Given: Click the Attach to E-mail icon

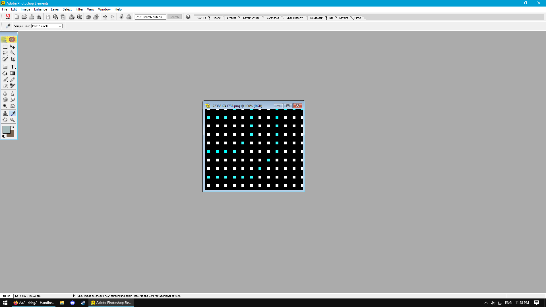Looking at the screenshot, I should (x=72, y=17).
